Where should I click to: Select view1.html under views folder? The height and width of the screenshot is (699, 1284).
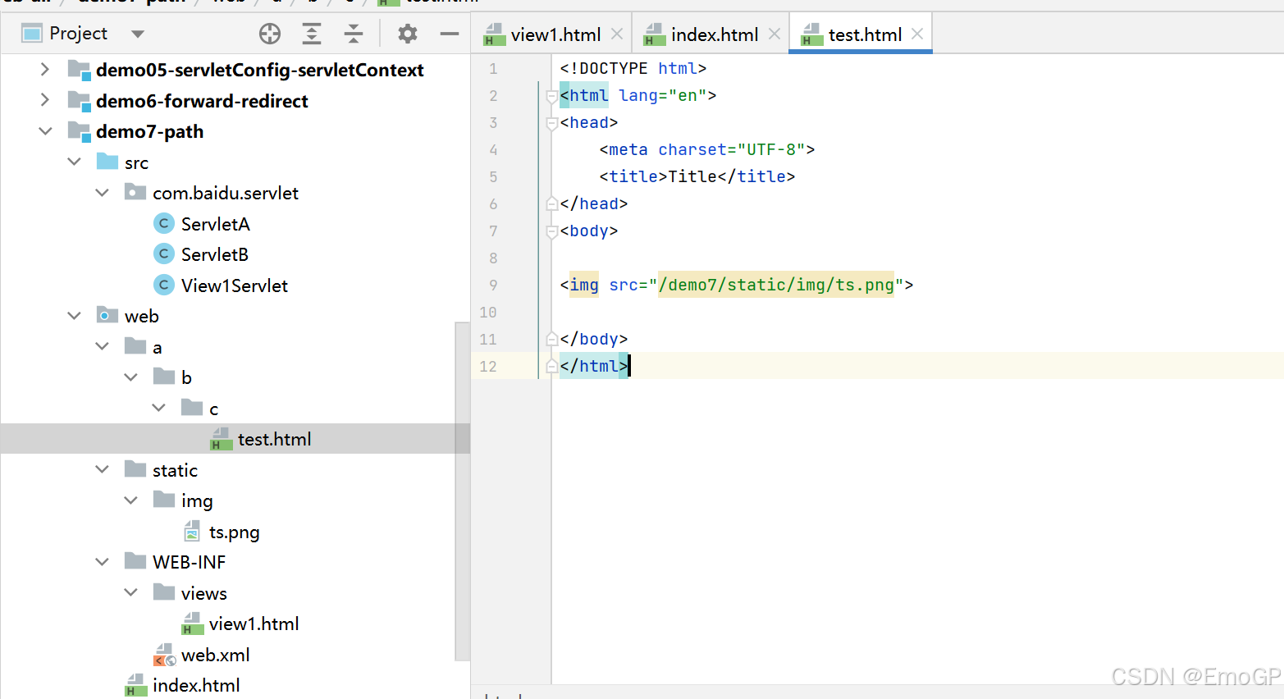254,624
